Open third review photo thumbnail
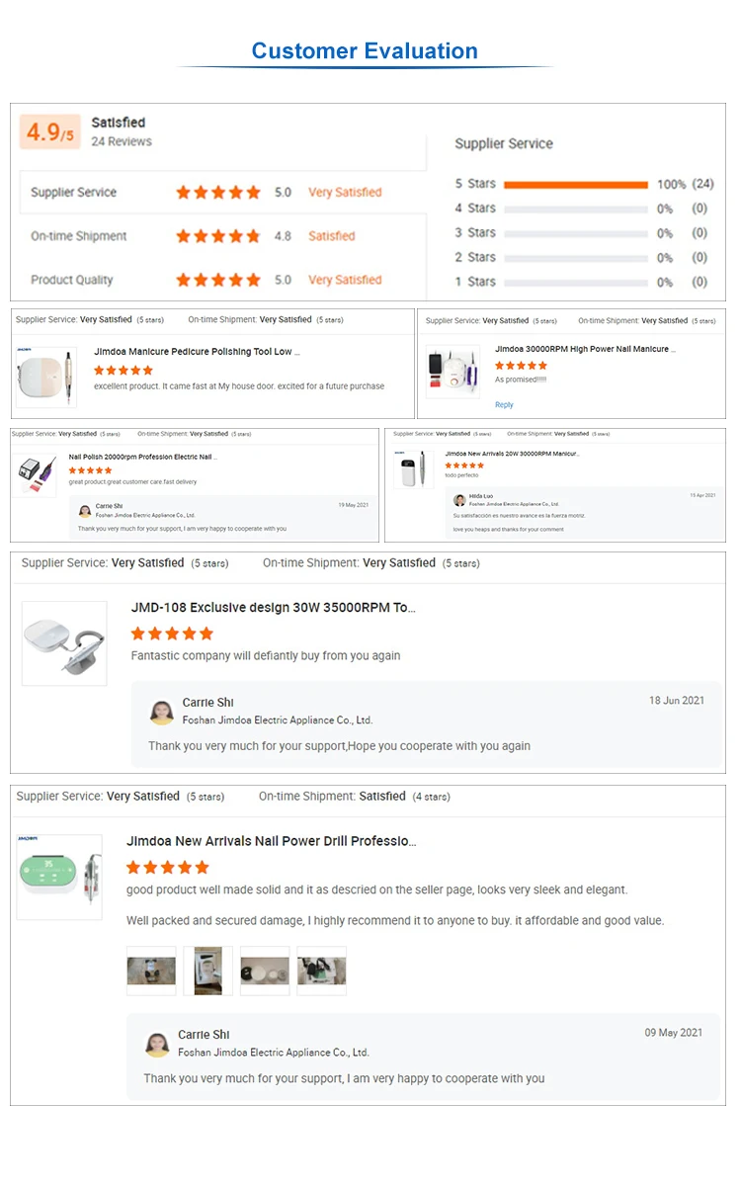This screenshot has height=1186, width=741. [265, 971]
